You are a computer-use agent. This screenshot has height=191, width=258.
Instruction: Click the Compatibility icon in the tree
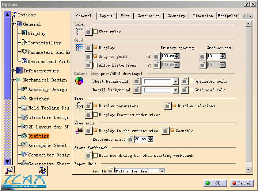pos(24,43)
